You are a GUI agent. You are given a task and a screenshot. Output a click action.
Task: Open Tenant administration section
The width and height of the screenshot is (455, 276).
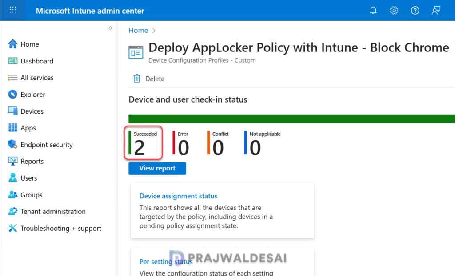(53, 212)
